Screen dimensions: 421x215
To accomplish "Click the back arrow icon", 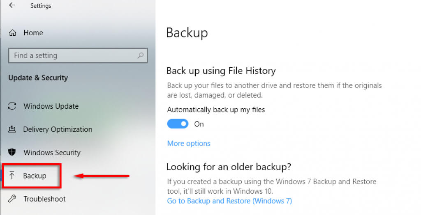I will pyautogui.click(x=12, y=6).
